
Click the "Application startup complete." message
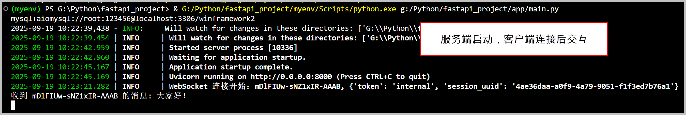coord(231,67)
